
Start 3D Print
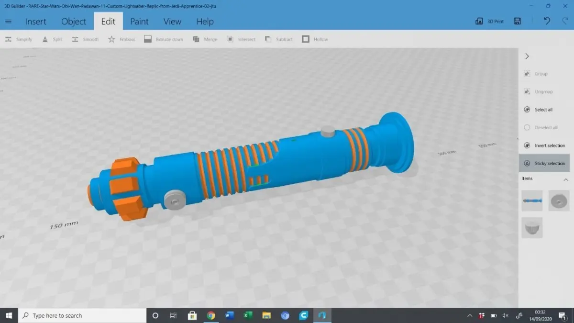pyautogui.click(x=489, y=22)
